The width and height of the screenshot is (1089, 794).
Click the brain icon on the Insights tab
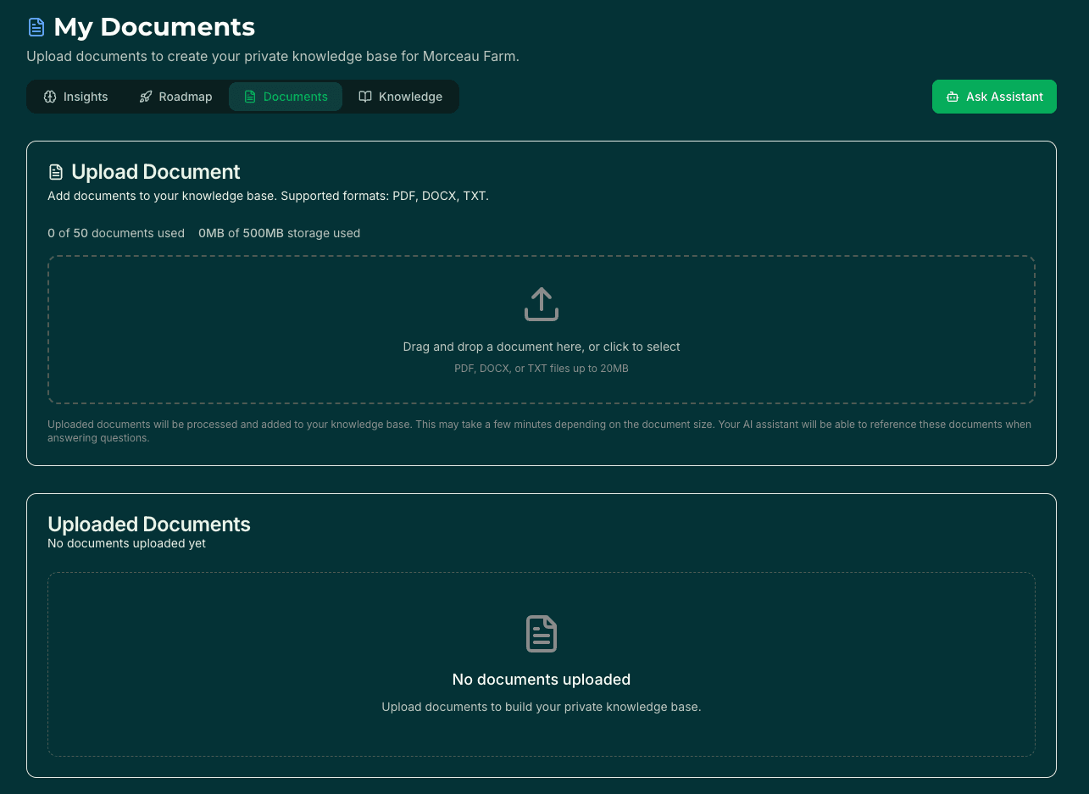tap(51, 97)
